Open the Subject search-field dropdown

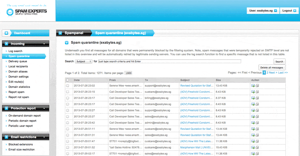(84, 61)
